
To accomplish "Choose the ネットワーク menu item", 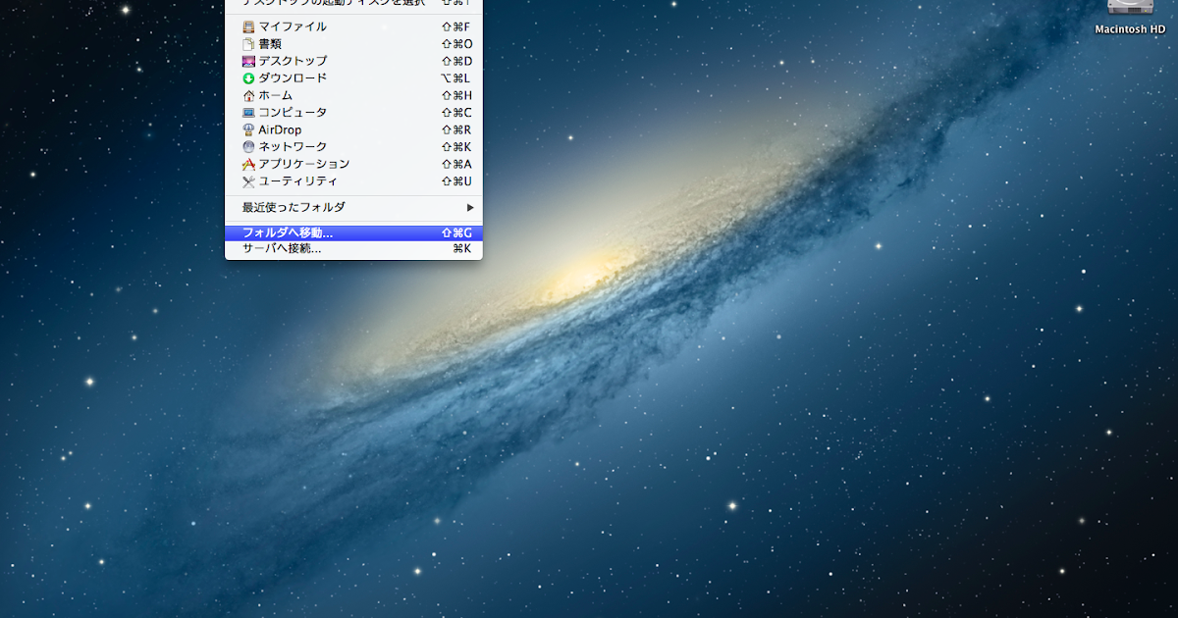I will [353, 146].
